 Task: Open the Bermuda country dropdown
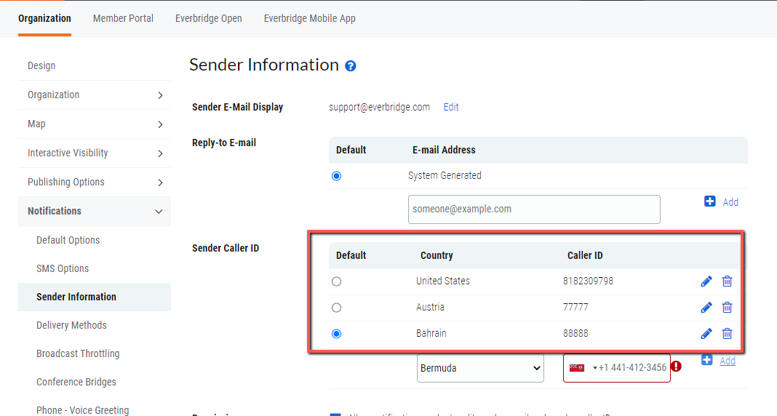[480, 368]
